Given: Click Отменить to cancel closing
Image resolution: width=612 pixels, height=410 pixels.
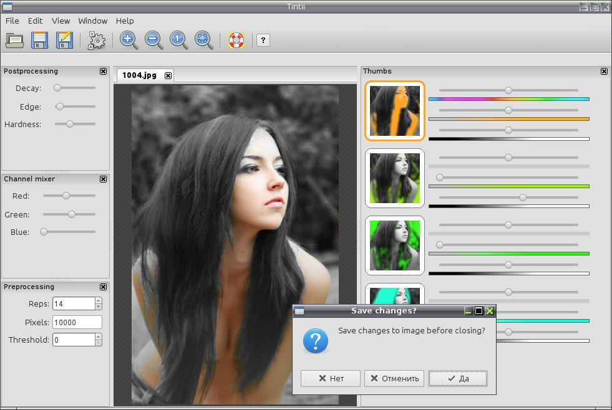Looking at the screenshot, I should point(394,378).
